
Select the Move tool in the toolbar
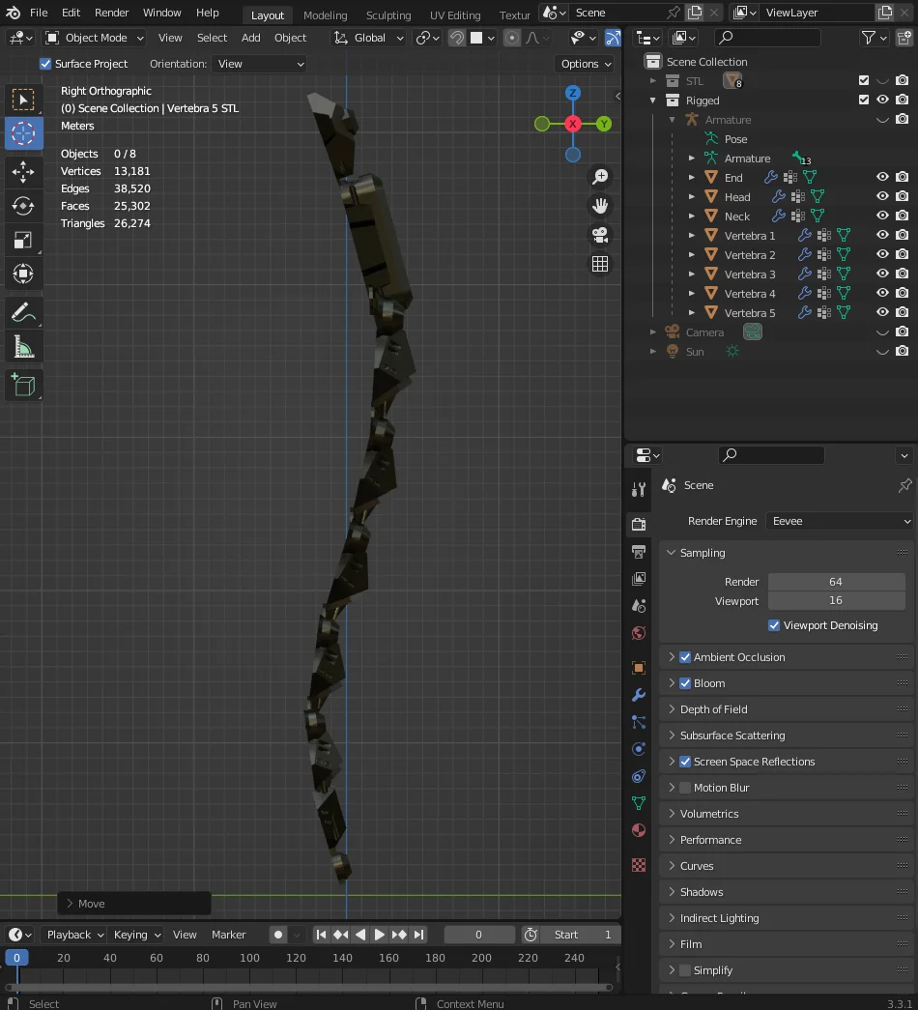click(x=23, y=172)
